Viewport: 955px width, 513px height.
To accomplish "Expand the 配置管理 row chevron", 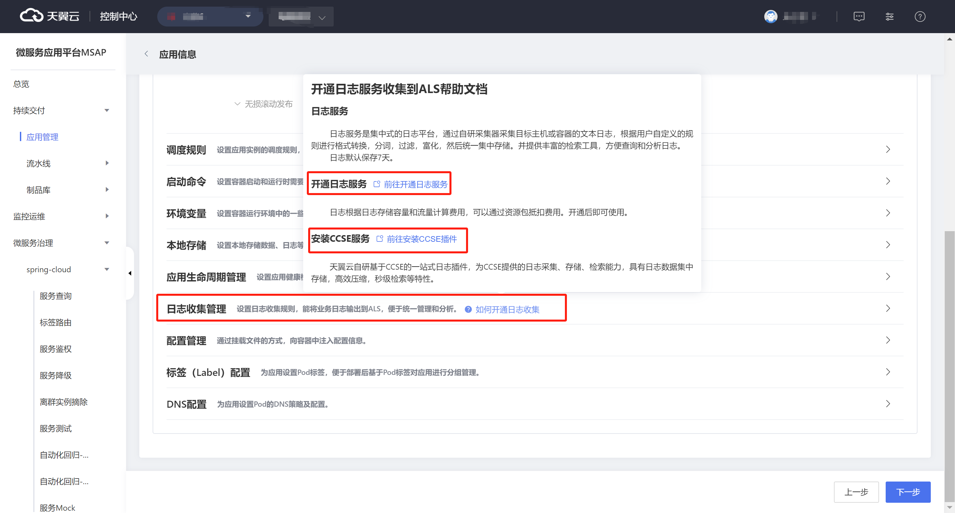I will pyautogui.click(x=888, y=340).
